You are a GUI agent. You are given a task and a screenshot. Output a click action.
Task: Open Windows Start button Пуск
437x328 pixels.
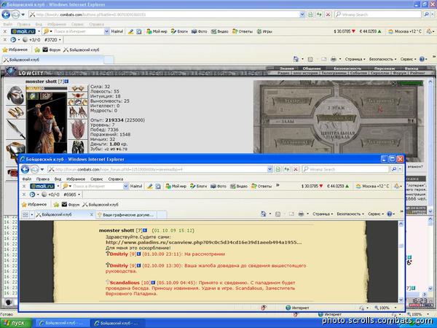pos(16,323)
